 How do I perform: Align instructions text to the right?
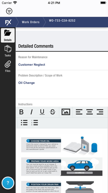click(x=100, y=112)
